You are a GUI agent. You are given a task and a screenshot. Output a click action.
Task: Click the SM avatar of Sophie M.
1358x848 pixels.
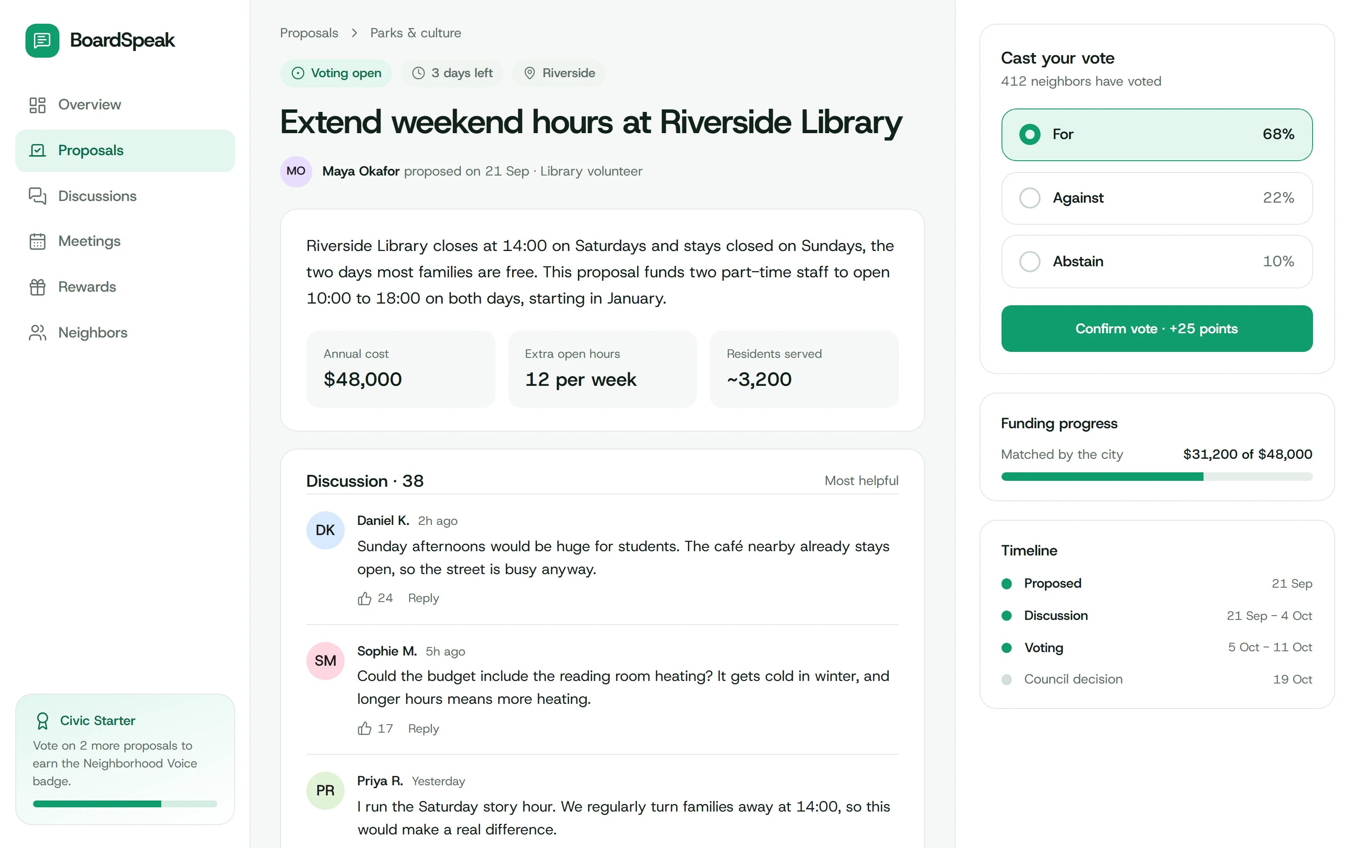325,661
